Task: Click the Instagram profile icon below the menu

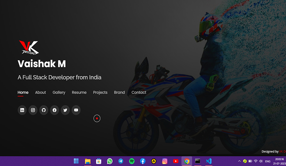Action: (x=33, y=110)
